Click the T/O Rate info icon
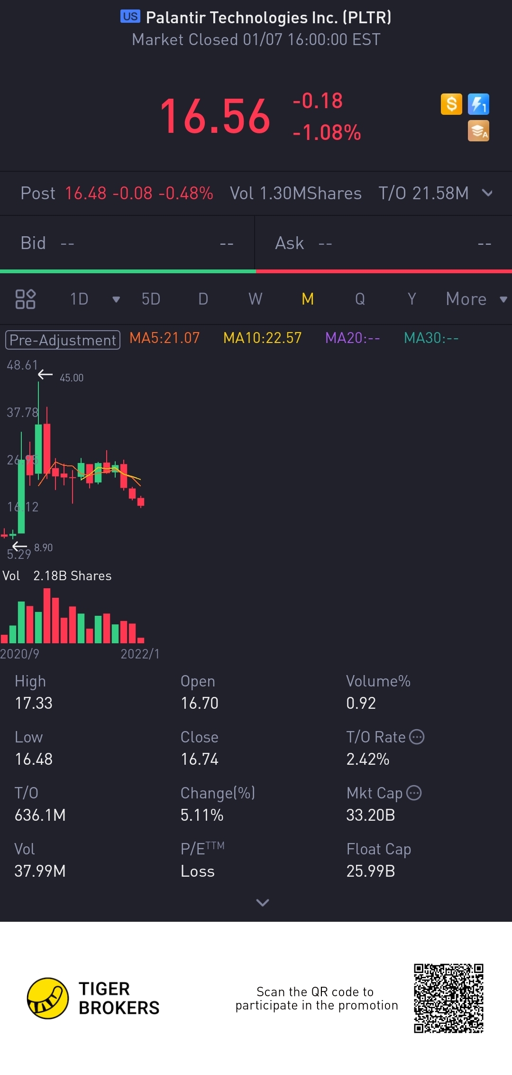The height and width of the screenshot is (1075, 512). pyautogui.click(x=417, y=737)
